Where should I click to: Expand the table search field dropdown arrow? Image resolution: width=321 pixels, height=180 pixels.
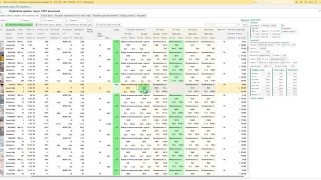click(238, 24)
